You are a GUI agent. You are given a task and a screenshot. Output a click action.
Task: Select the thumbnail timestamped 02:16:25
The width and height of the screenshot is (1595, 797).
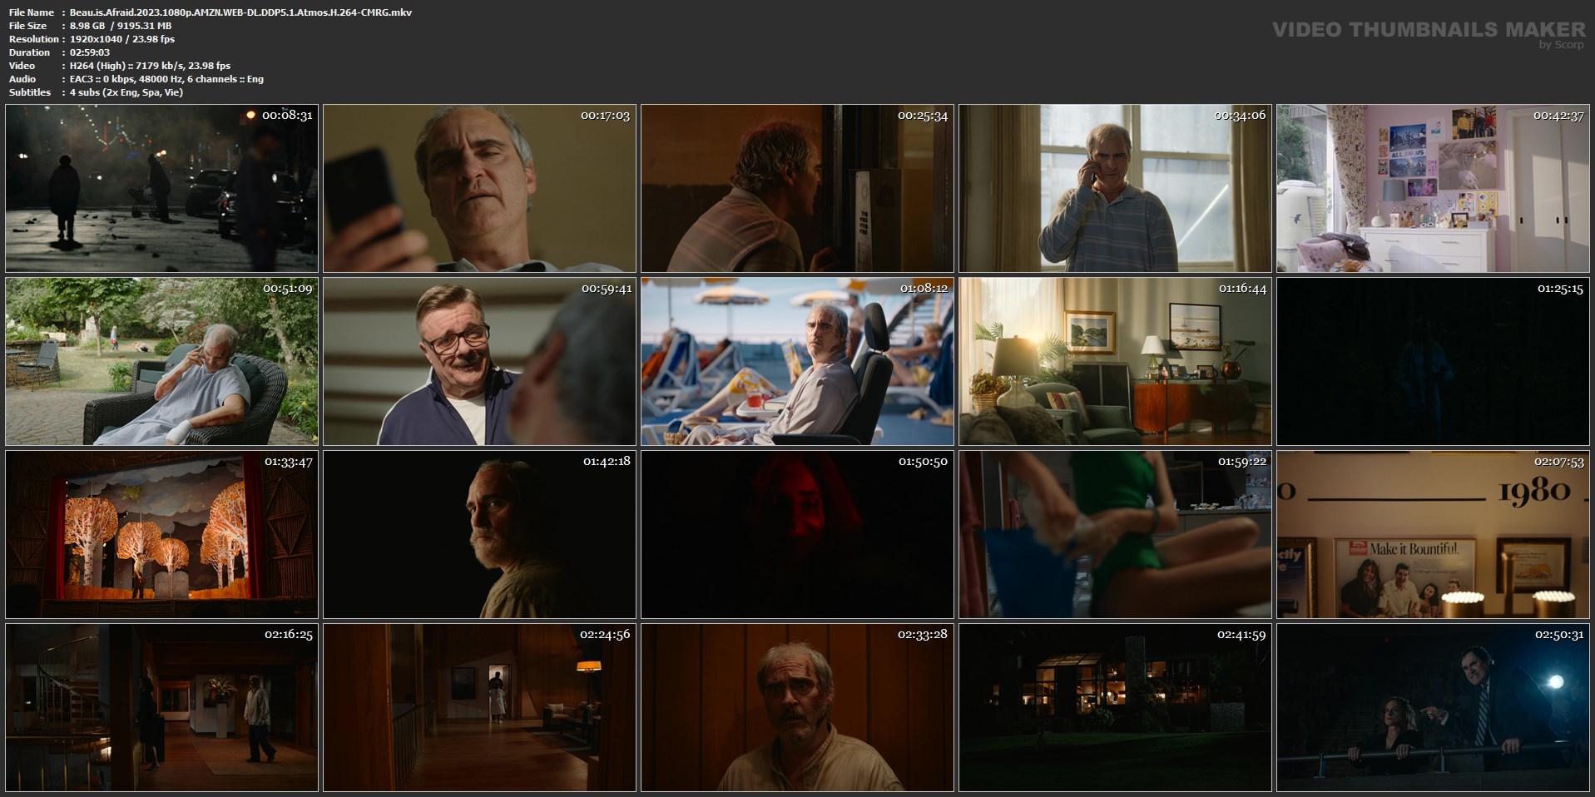(161, 707)
